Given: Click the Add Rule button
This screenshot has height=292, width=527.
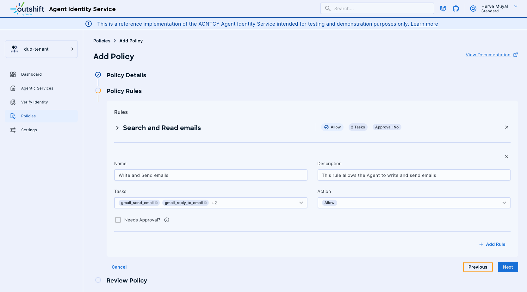Looking at the screenshot, I should (492, 244).
